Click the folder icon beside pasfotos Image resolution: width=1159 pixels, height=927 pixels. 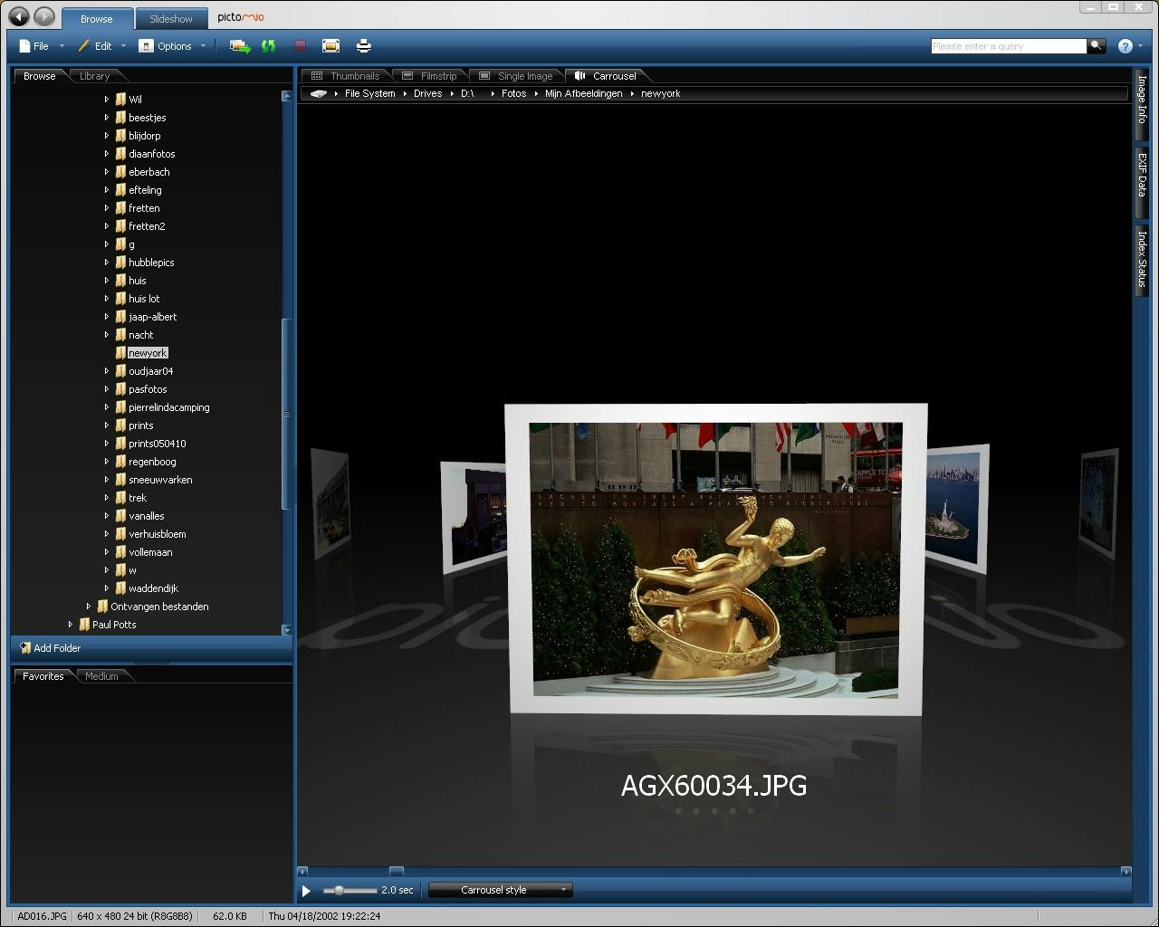(120, 389)
